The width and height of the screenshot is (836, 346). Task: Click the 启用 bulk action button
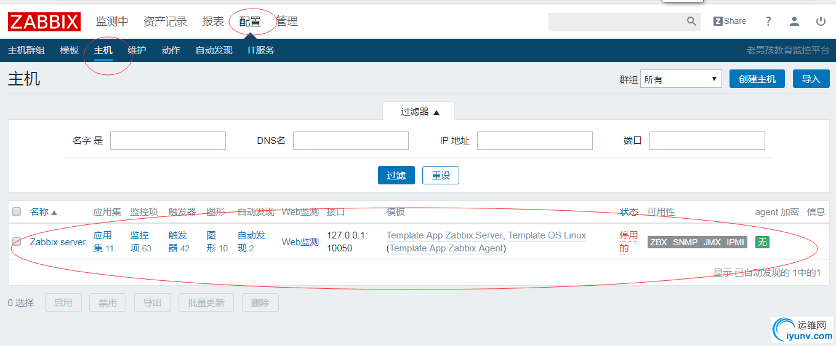(63, 302)
